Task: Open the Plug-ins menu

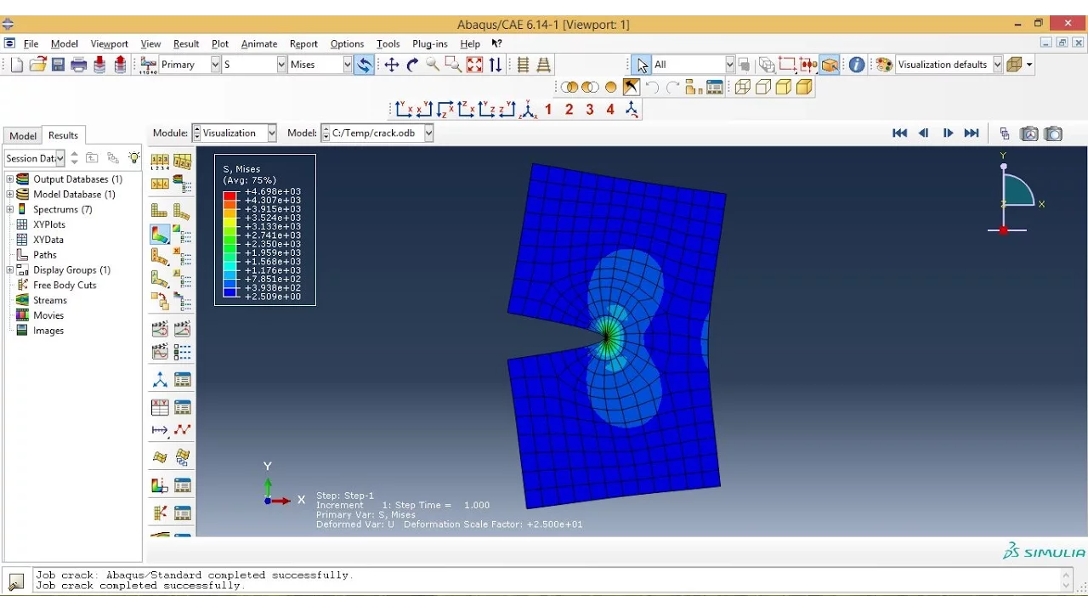Action: pyautogui.click(x=429, y=44)
